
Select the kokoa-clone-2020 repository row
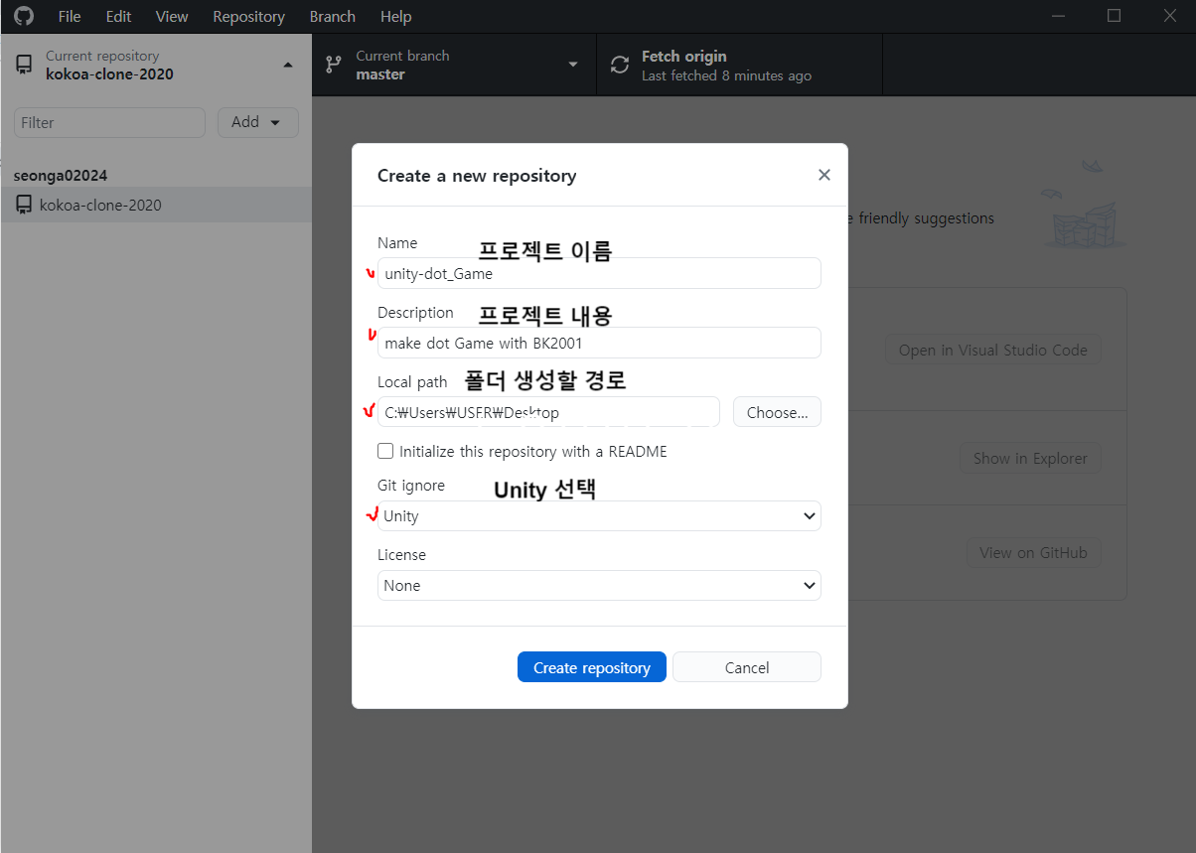coord(156,205)
